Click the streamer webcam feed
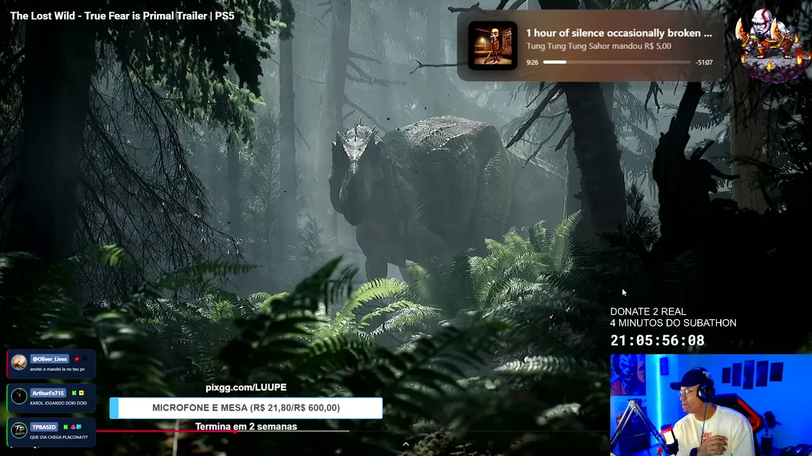 coord(711,405)
